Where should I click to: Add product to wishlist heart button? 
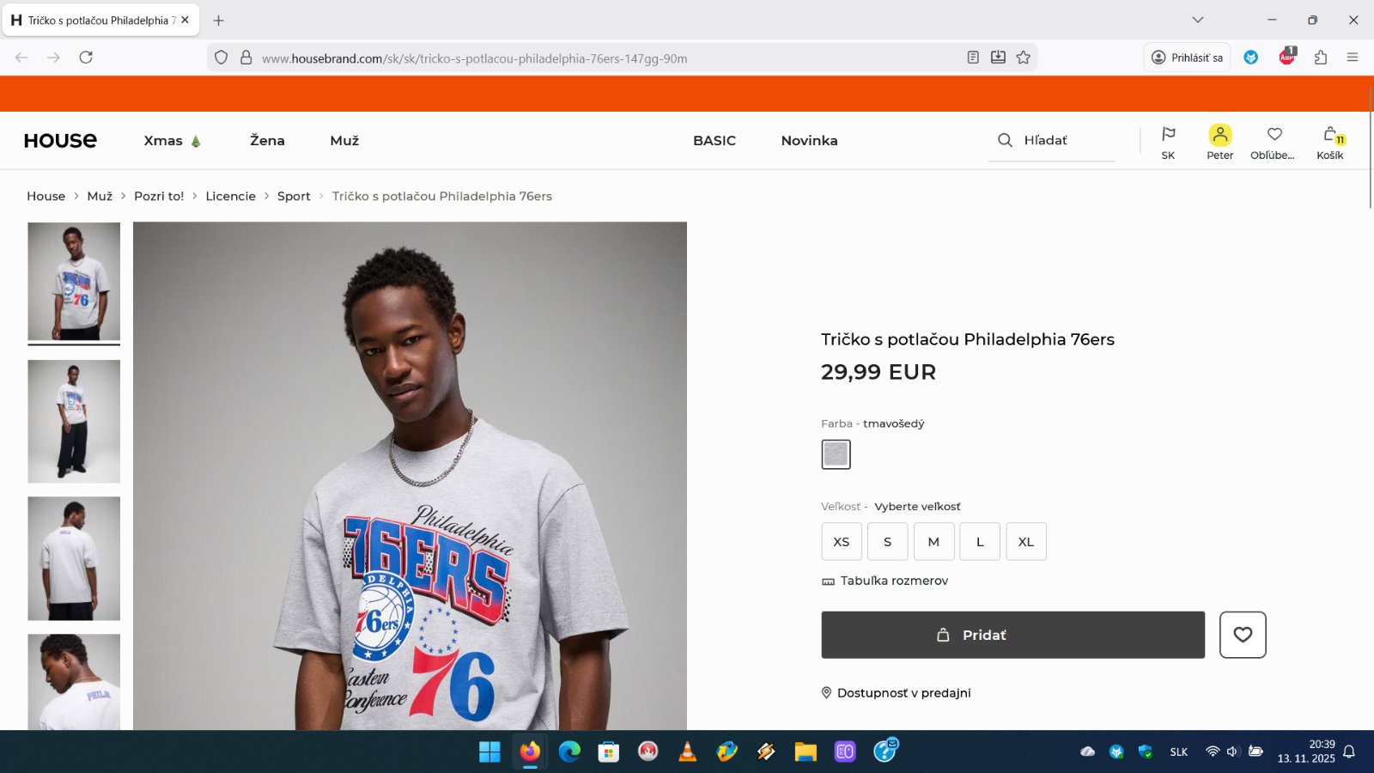click(x=1243, y=635)
